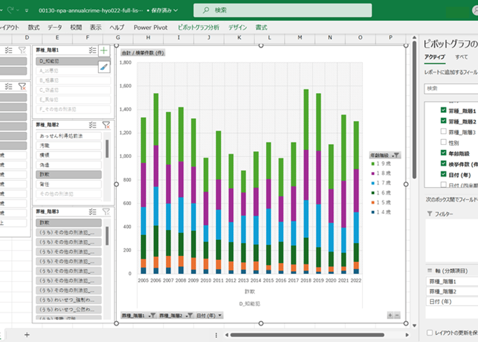Open the chart styles brush button
Viewport: 478px width, 342px height.
(x=104, y=67)
